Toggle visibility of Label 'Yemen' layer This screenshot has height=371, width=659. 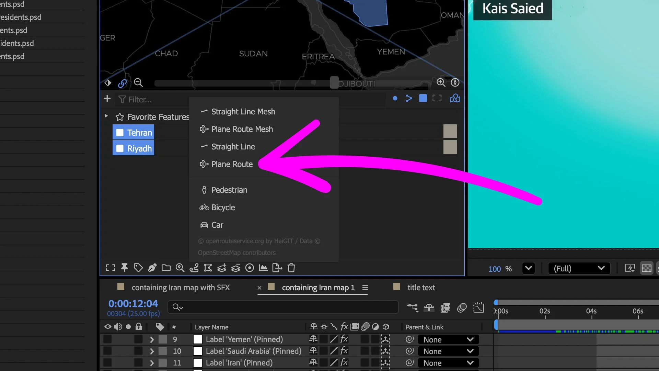pyautogui.click(x=107, y=339)
